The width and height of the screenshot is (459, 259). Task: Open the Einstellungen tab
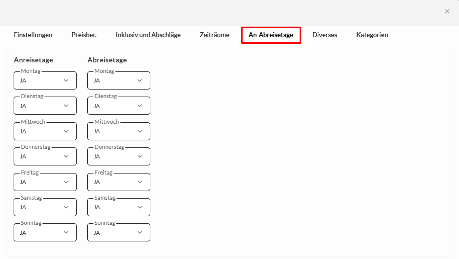click(x=33, y=35)
